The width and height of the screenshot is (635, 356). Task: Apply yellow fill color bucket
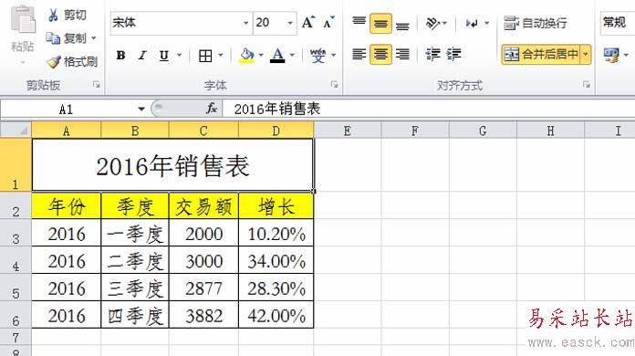pyautogui.click(x=246, y=56)
